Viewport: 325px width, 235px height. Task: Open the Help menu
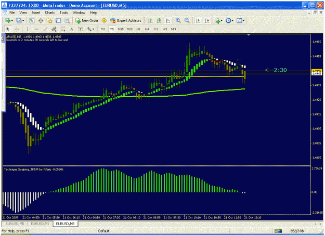click(x=94, y=12)
